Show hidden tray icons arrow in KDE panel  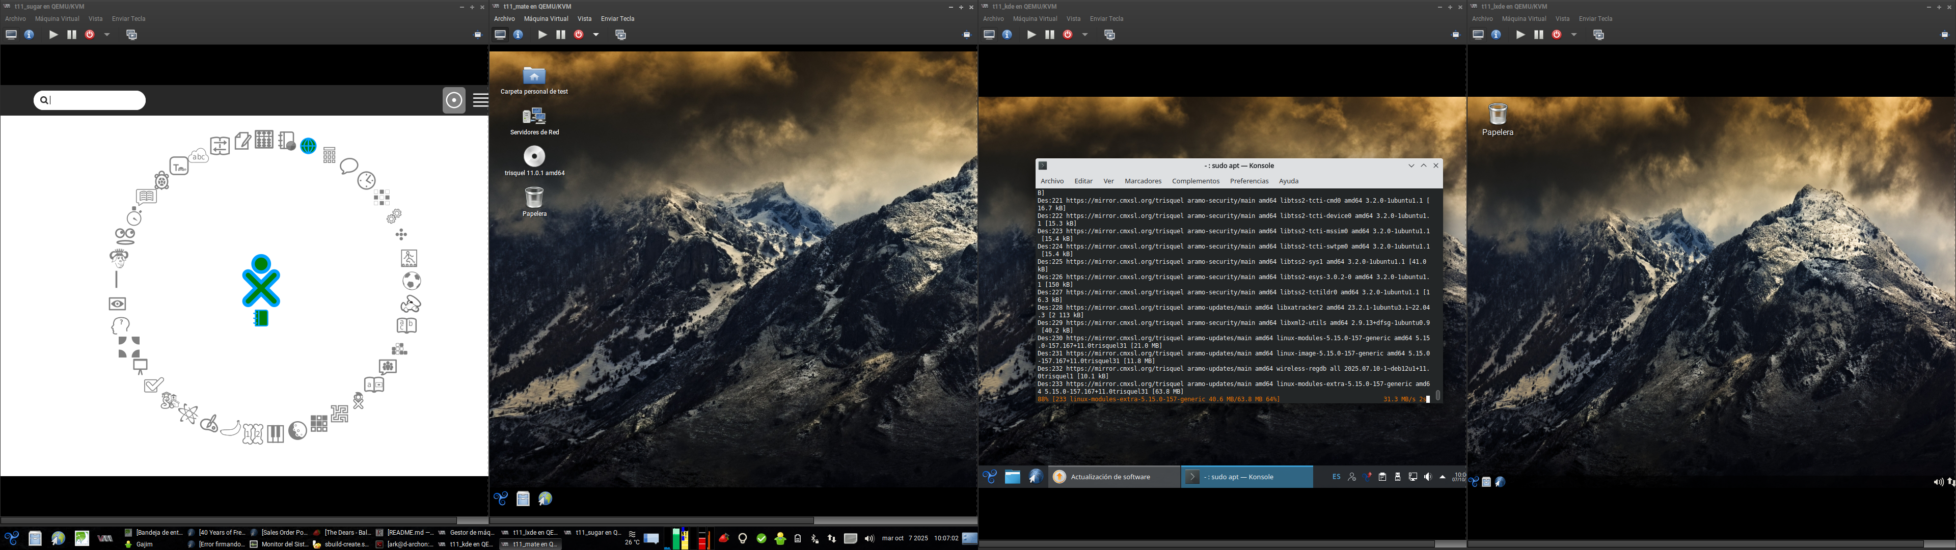1443,477
